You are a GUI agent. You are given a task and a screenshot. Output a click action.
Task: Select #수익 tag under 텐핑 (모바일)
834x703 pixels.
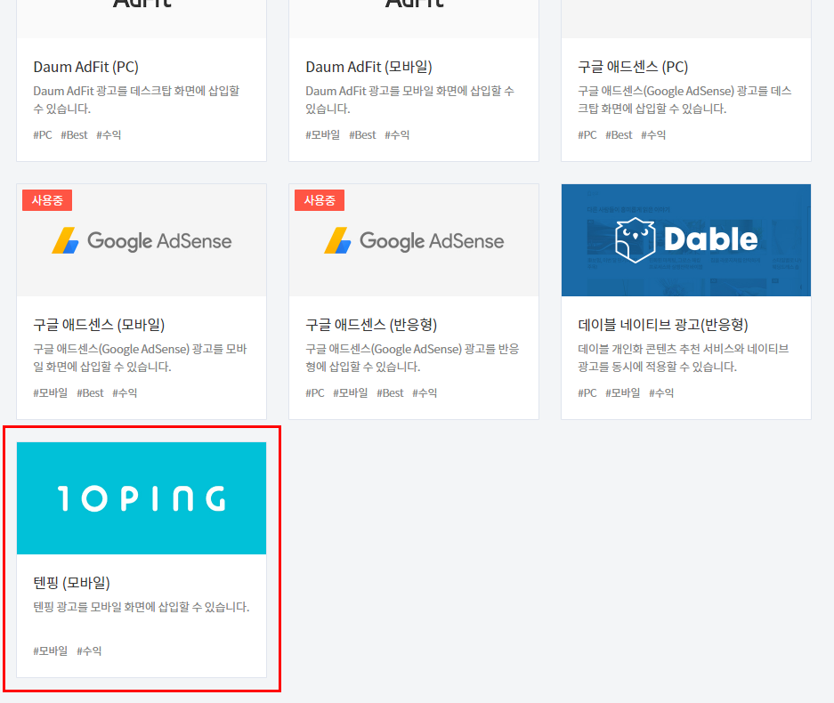[x=89, y=650]
